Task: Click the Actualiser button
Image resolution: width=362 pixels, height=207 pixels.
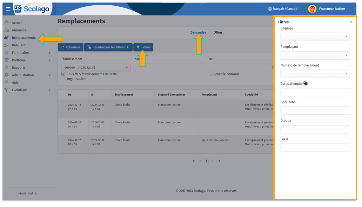Action: pyautogui.click(x=70, y=47)
